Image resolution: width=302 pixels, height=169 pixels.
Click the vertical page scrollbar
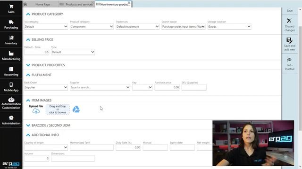click(x=300, y=78)
